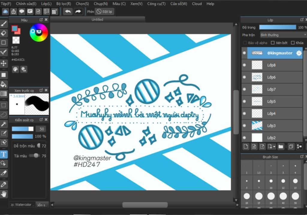The width and height of the screenshot is (307, 215).
Task: Choose the Gradient tool
Action: pos(4,94)
